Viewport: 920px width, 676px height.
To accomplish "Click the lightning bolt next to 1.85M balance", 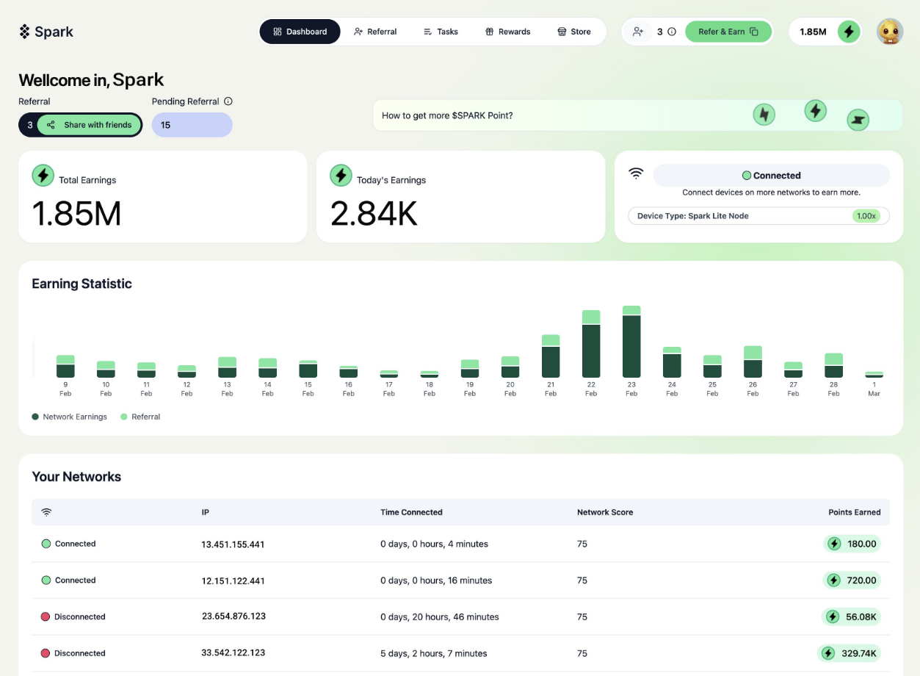I will click(849, 32).
